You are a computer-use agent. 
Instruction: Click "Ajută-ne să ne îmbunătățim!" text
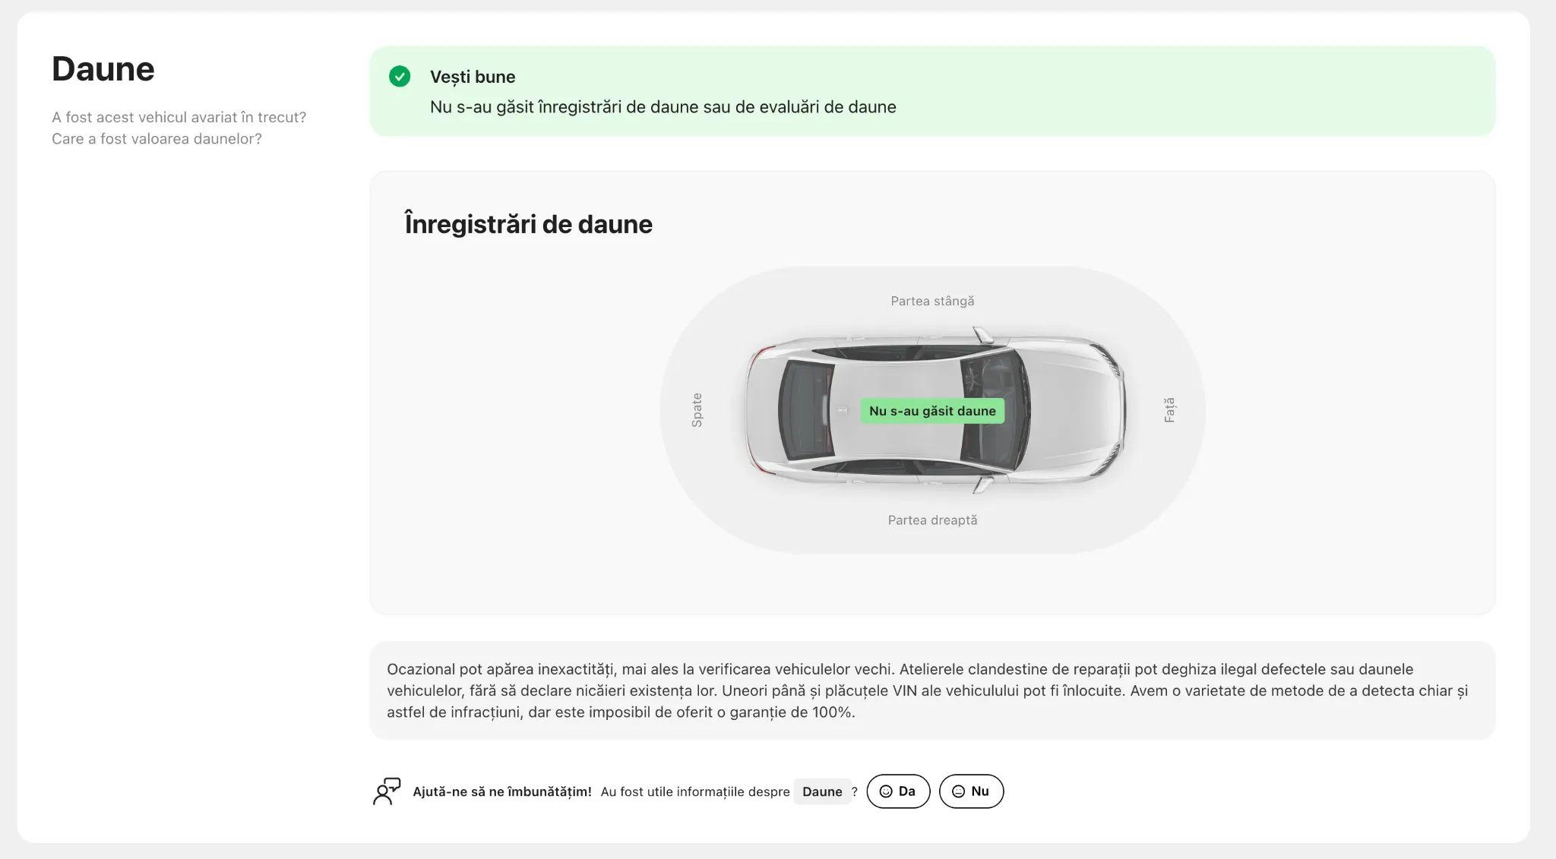(x=501, y=791)
